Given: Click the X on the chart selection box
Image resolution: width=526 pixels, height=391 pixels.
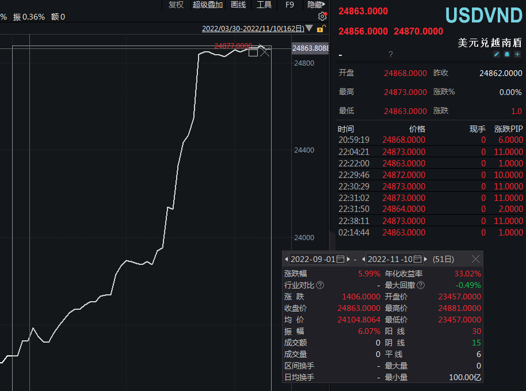Looking at the screenshot, I should point(265,52).
